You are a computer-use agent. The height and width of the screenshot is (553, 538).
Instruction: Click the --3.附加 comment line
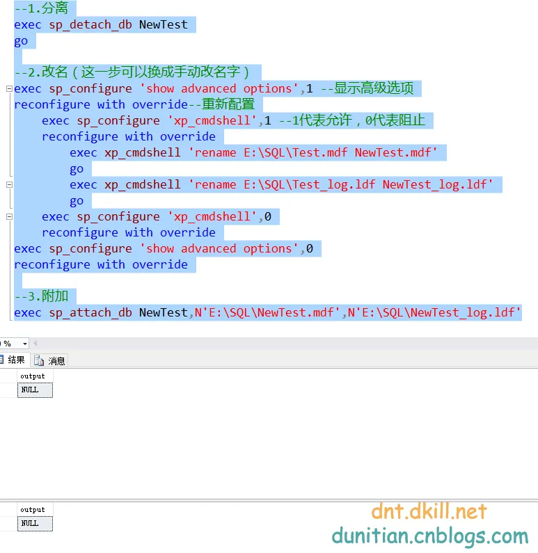point(41,296)
